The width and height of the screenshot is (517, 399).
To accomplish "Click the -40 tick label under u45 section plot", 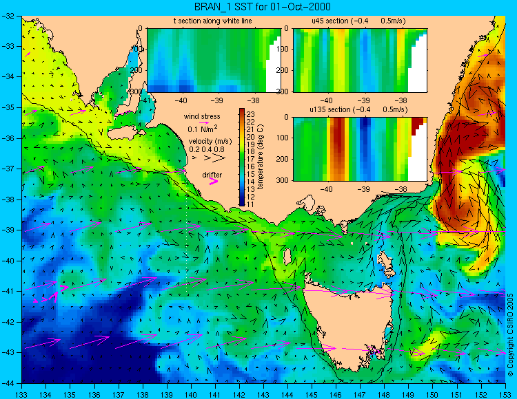I will (x=326, y=100).
